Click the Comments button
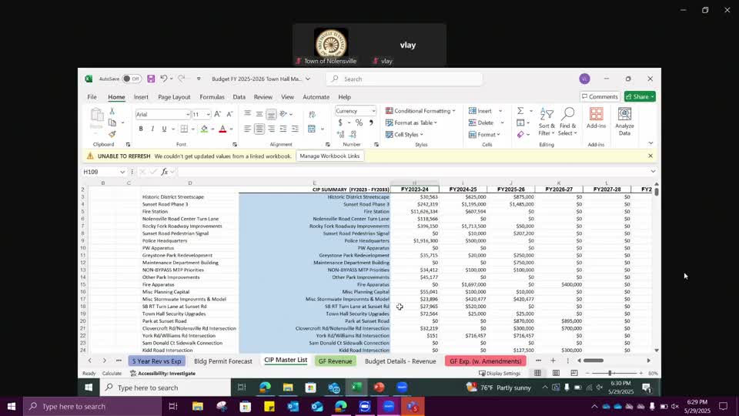 pos(600,96)
